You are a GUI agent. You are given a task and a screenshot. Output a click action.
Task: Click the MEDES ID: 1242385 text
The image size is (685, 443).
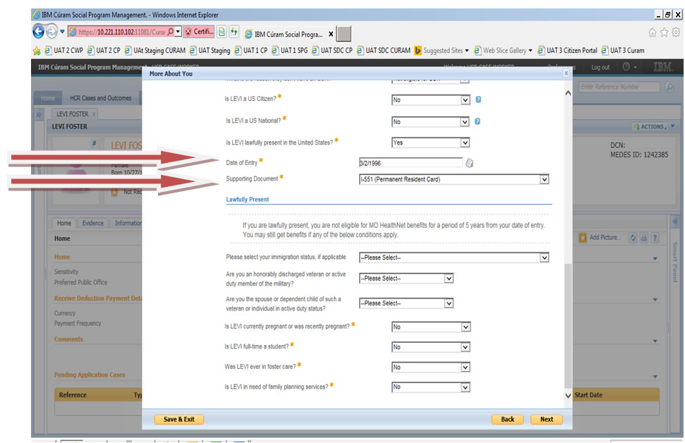click(x=639, y=154)
